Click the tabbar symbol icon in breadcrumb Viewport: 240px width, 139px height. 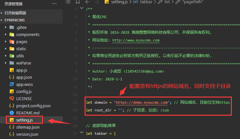point(136,2)
